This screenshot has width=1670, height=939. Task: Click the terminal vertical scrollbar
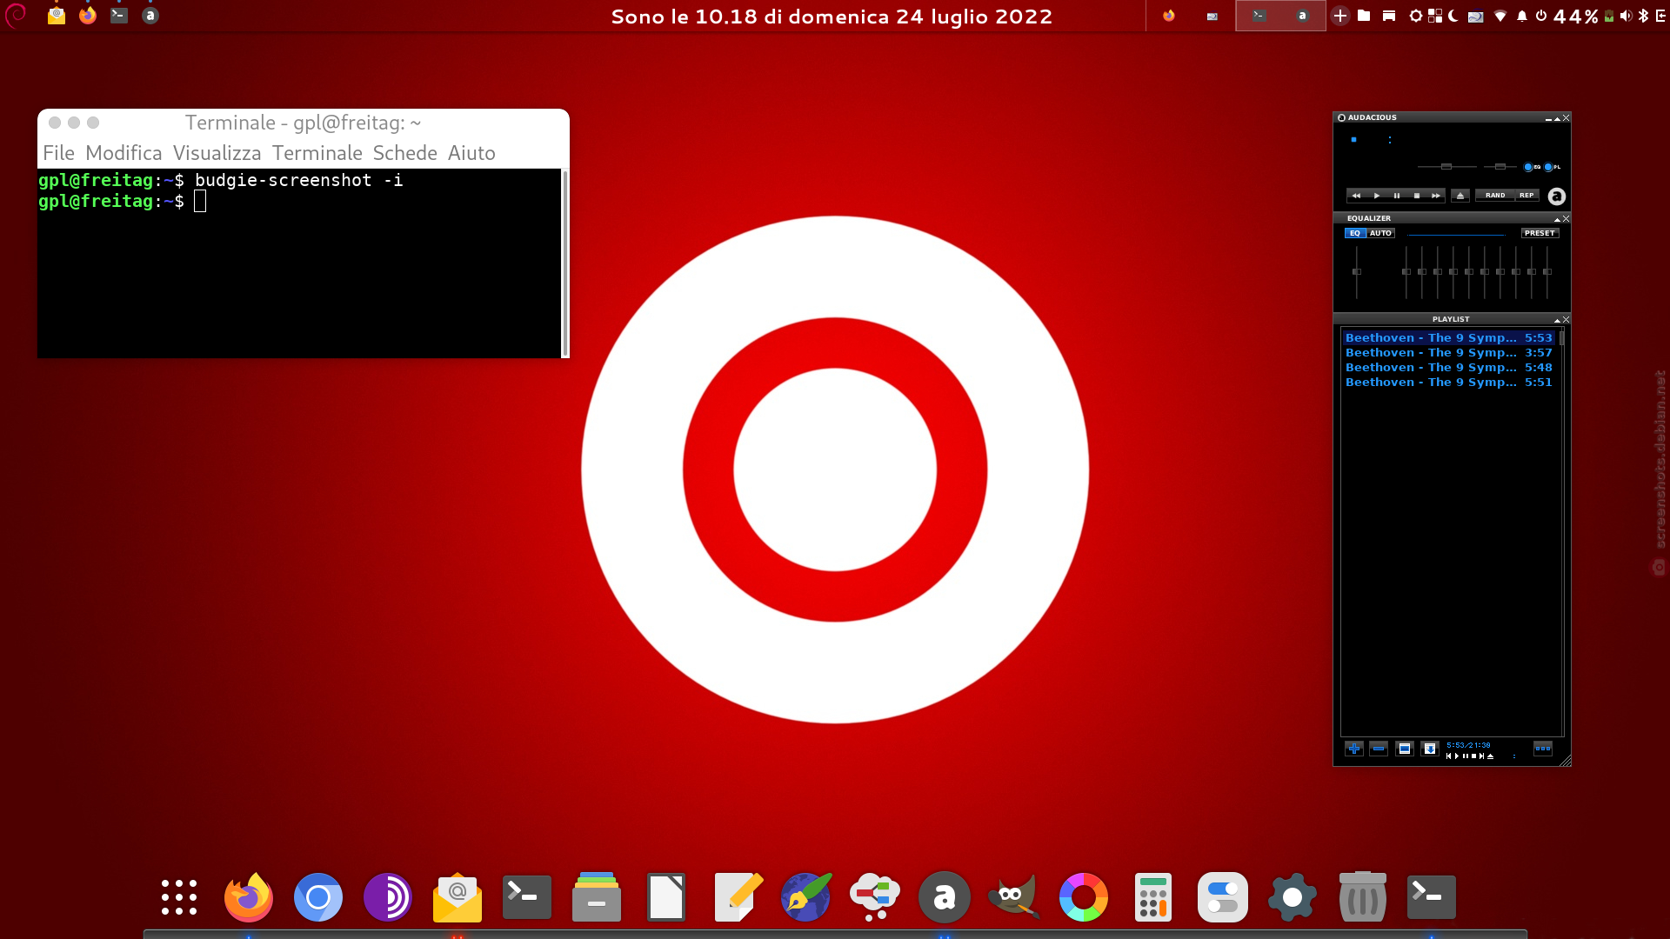tap(565, 263)
